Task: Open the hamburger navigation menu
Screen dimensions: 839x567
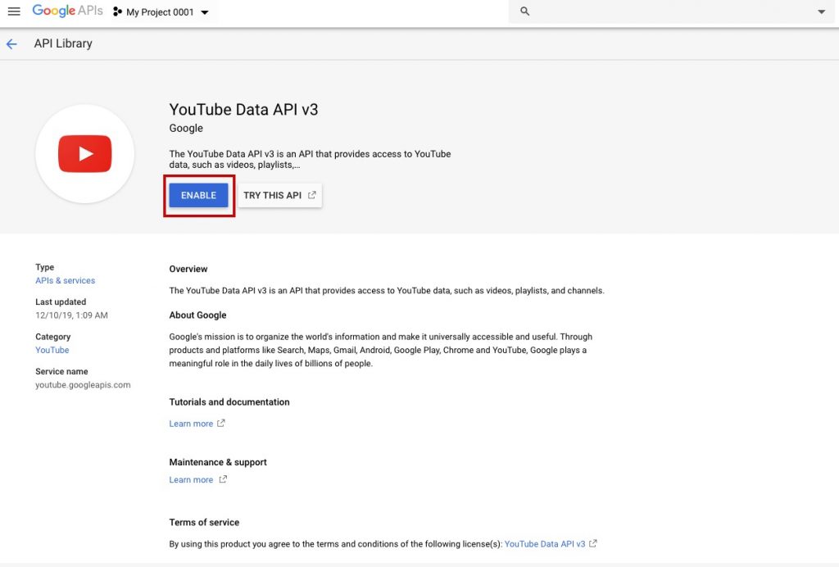Action: pos(13,11)
